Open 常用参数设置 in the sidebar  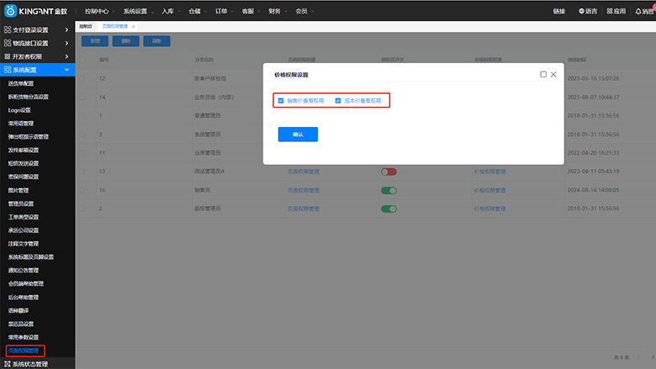[24, 337]
